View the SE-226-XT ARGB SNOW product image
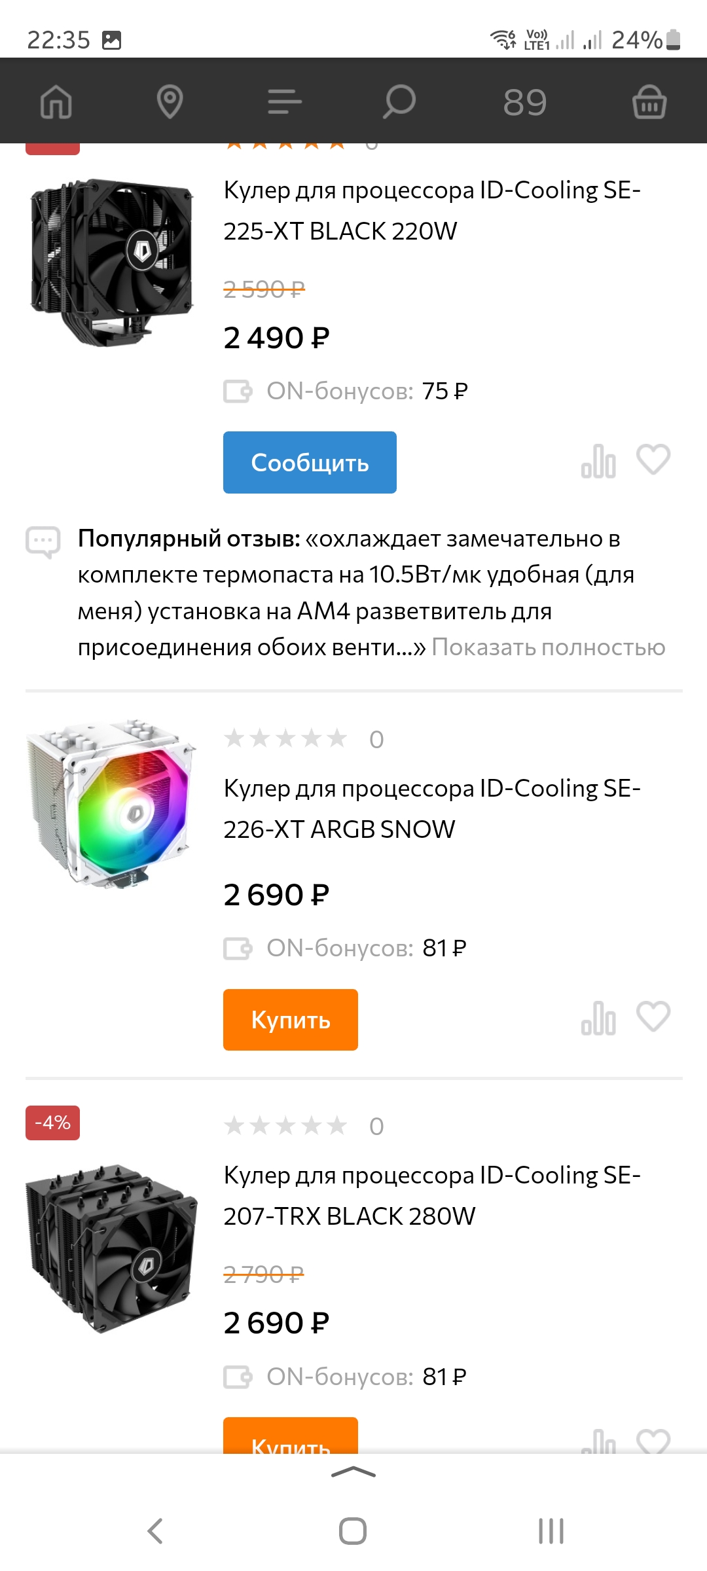The height and width of the screenshot is (1571, 707). 111,803
